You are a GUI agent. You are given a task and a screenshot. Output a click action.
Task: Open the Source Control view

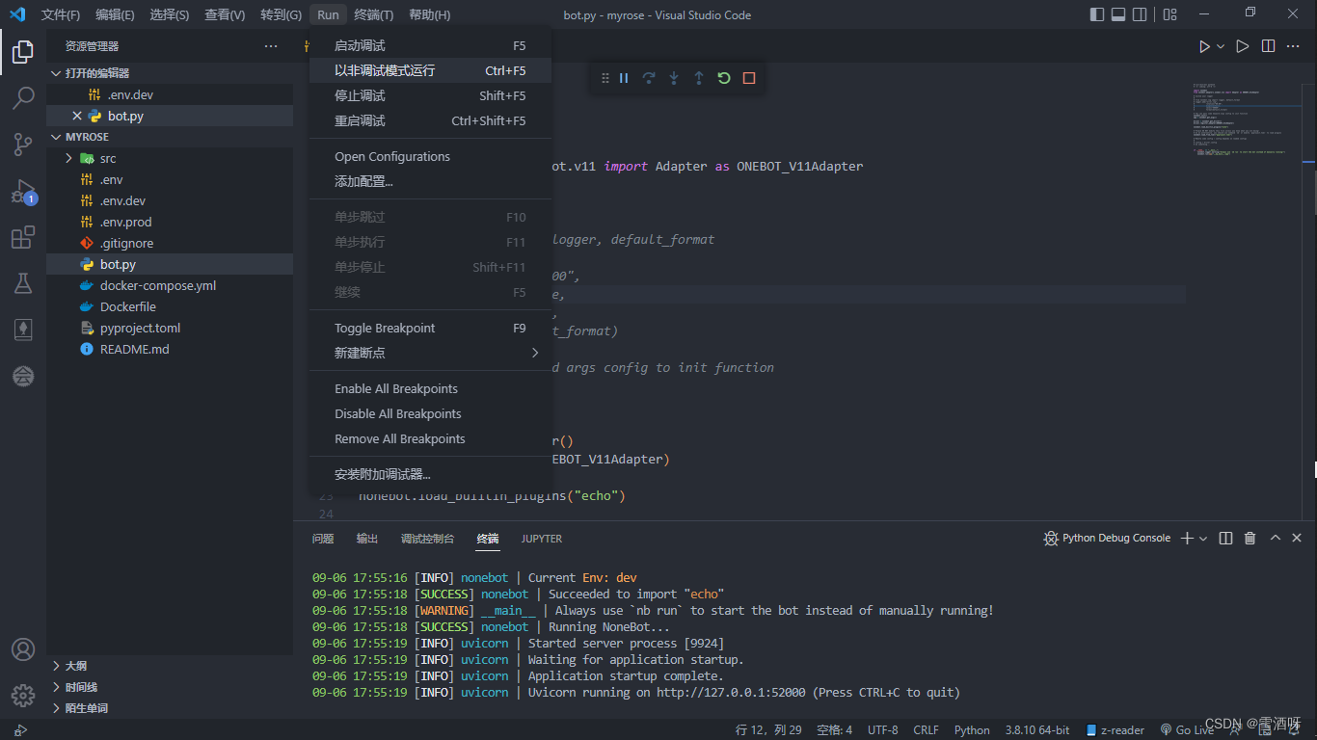coord(23,144)
